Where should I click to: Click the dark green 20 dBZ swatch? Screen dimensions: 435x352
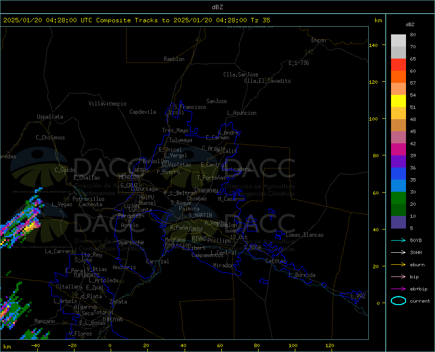[x=398, y=210]
